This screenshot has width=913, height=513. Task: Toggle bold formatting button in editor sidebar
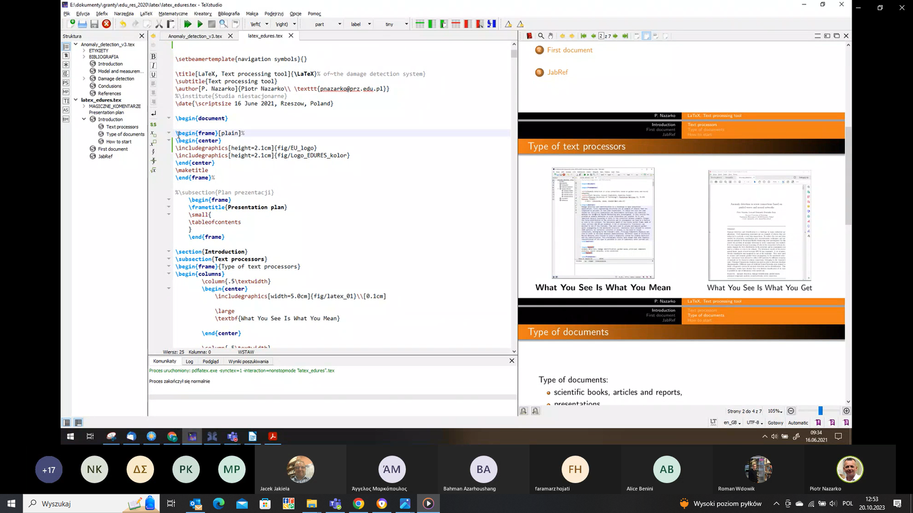pos(153,56)
